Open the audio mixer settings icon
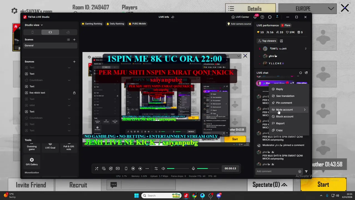 coord(156,169)
